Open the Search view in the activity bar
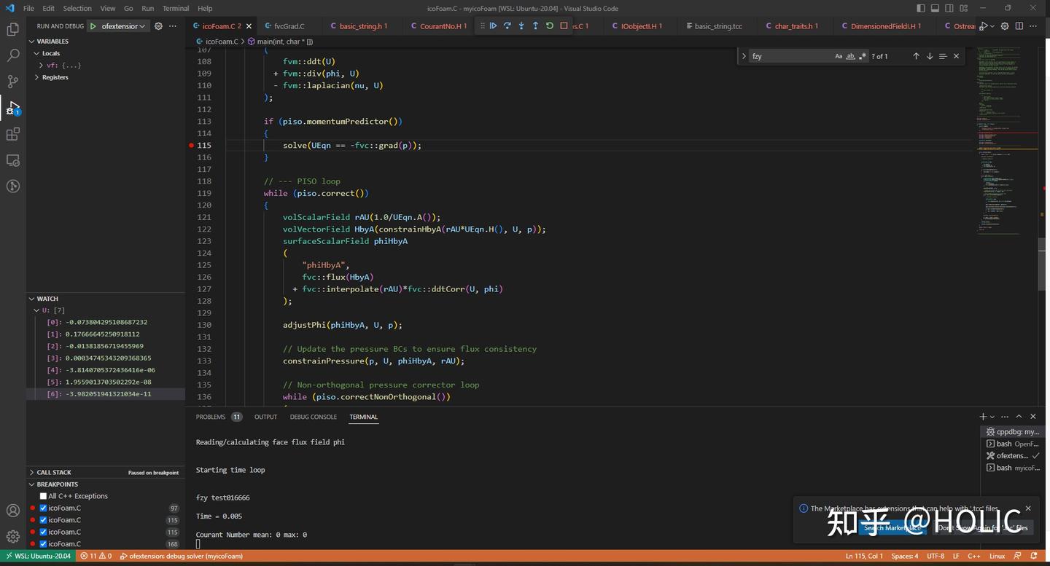 (x=12, y=55)
